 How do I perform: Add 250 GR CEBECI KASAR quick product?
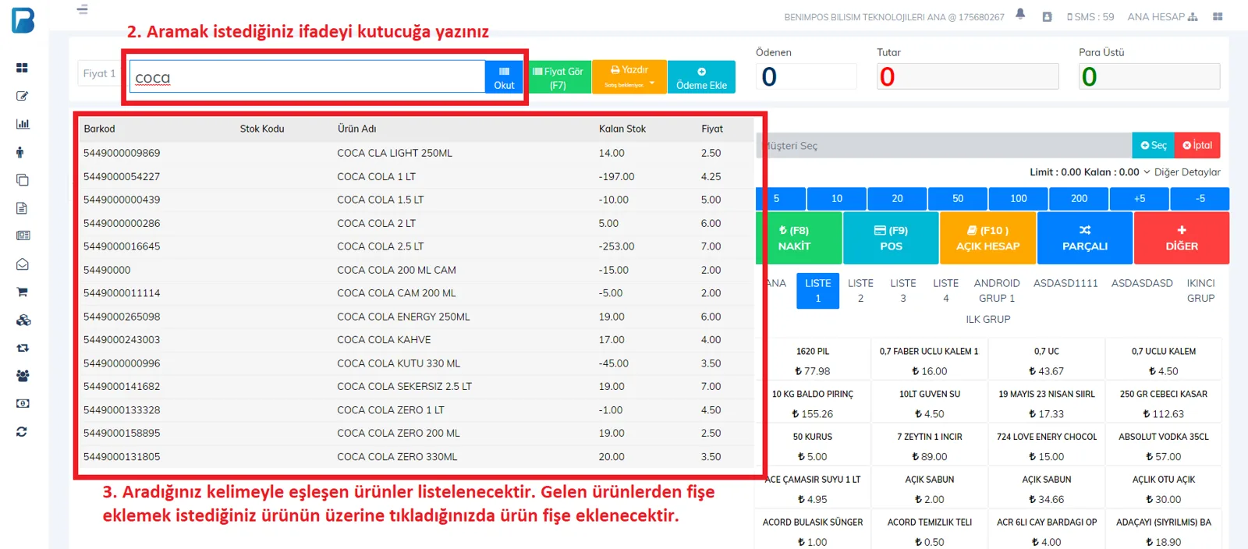pyautogui.click(x=1164, y=404)
